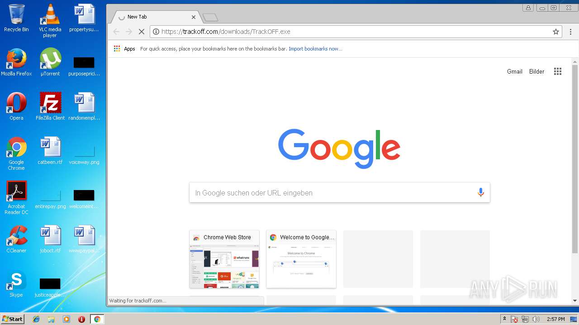This screenshot has height=325, width=579.
Task: Show hidden system tray icons
Action: tap(505, 319)
